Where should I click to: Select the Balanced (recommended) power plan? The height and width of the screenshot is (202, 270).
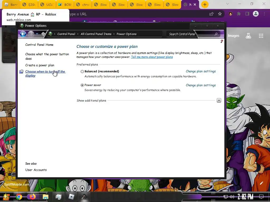pos(82,72)
